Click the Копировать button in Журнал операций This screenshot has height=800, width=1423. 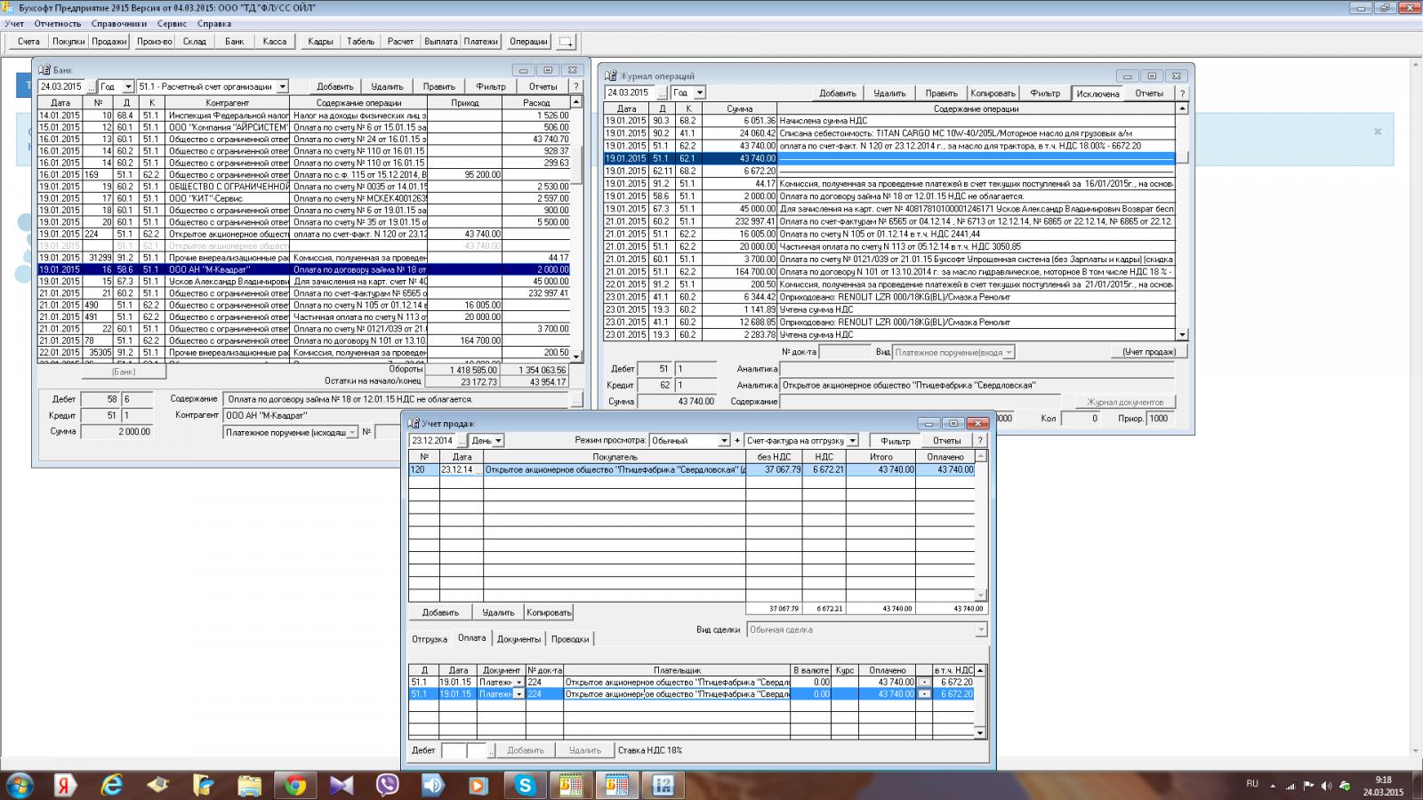click(x=993, y=93)
